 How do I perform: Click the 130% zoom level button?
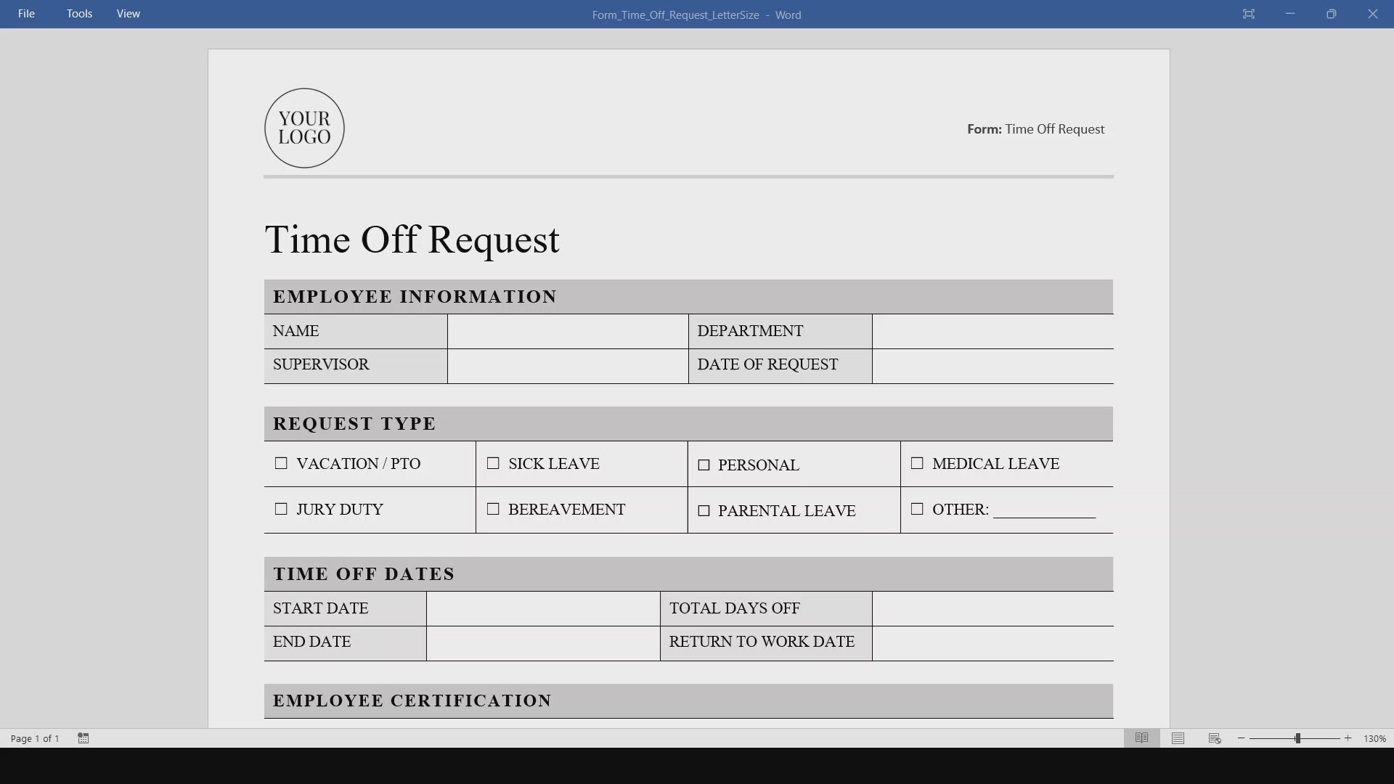click(x=1374, y=738)
